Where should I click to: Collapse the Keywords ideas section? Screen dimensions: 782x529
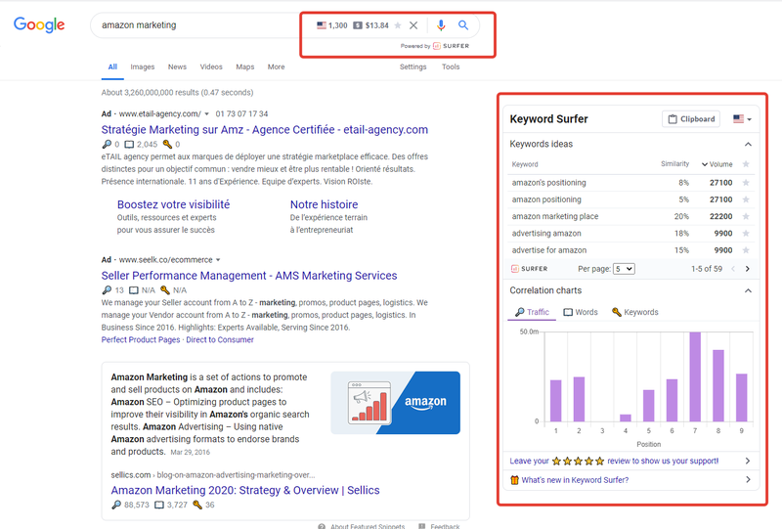tap(748, 144)
